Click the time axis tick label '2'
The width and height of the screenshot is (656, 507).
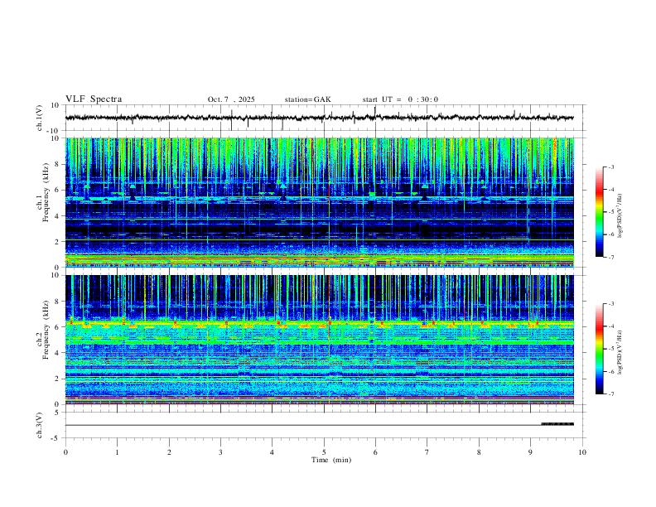point(169,452)
